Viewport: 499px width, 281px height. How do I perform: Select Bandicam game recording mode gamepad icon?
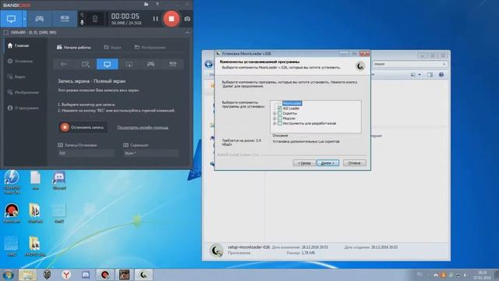40,19
